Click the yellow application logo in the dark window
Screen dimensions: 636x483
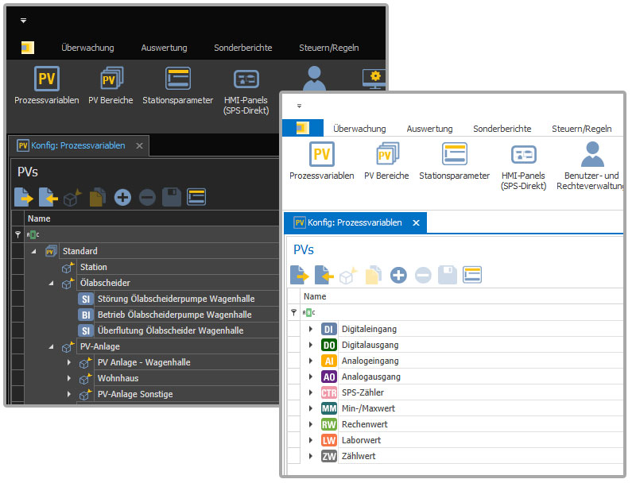click(28, 48)
